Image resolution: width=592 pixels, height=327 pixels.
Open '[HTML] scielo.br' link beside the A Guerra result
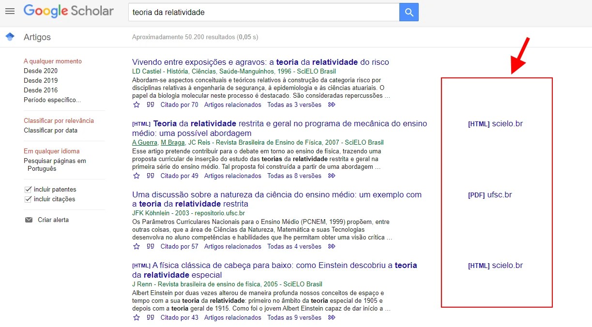(x=495, y=123)
